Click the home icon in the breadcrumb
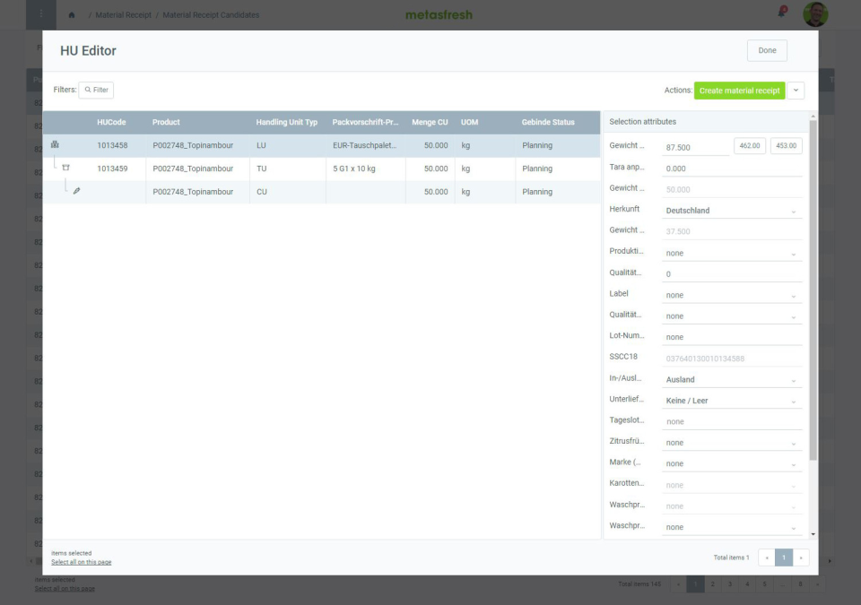This screenshot has width=861, height=605. [x=73, y=14]
